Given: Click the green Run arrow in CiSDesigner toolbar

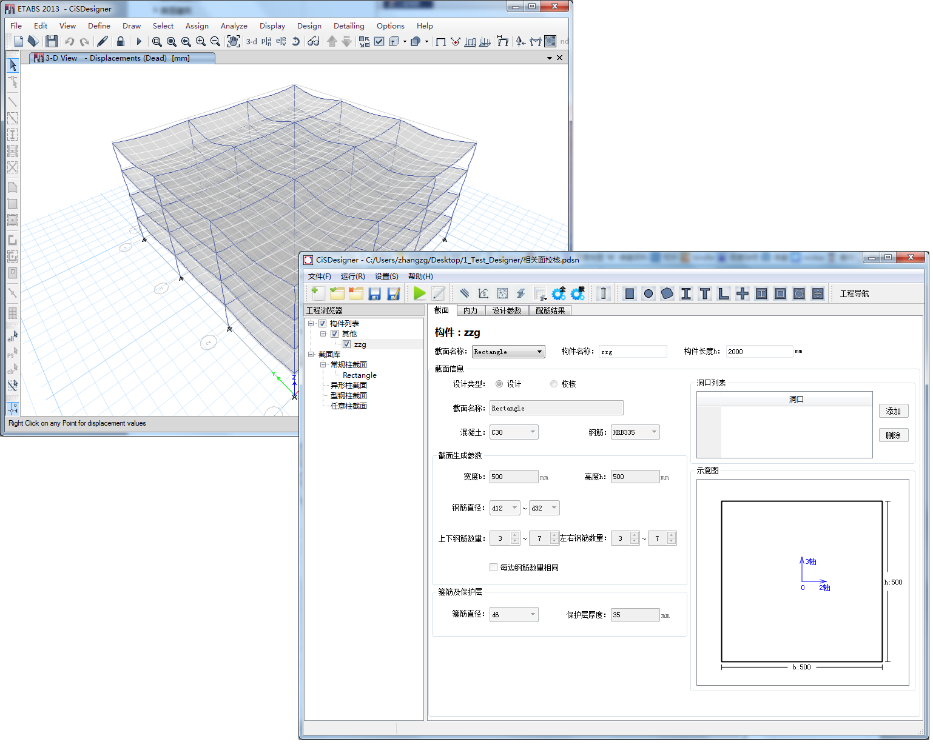Looking at the screenshot, I should [x=419, y=293].
